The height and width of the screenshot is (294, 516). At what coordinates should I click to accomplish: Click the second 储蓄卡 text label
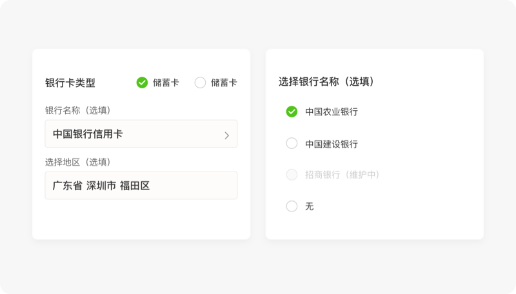click(224, 83)
